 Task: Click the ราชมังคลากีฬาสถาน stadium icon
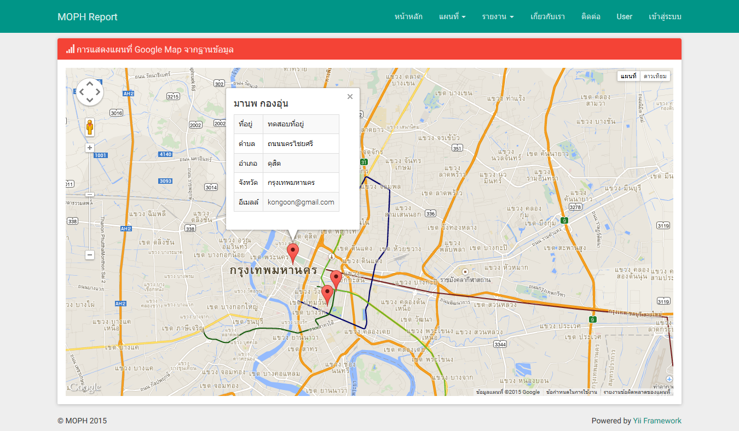click(x=465, y=271)
